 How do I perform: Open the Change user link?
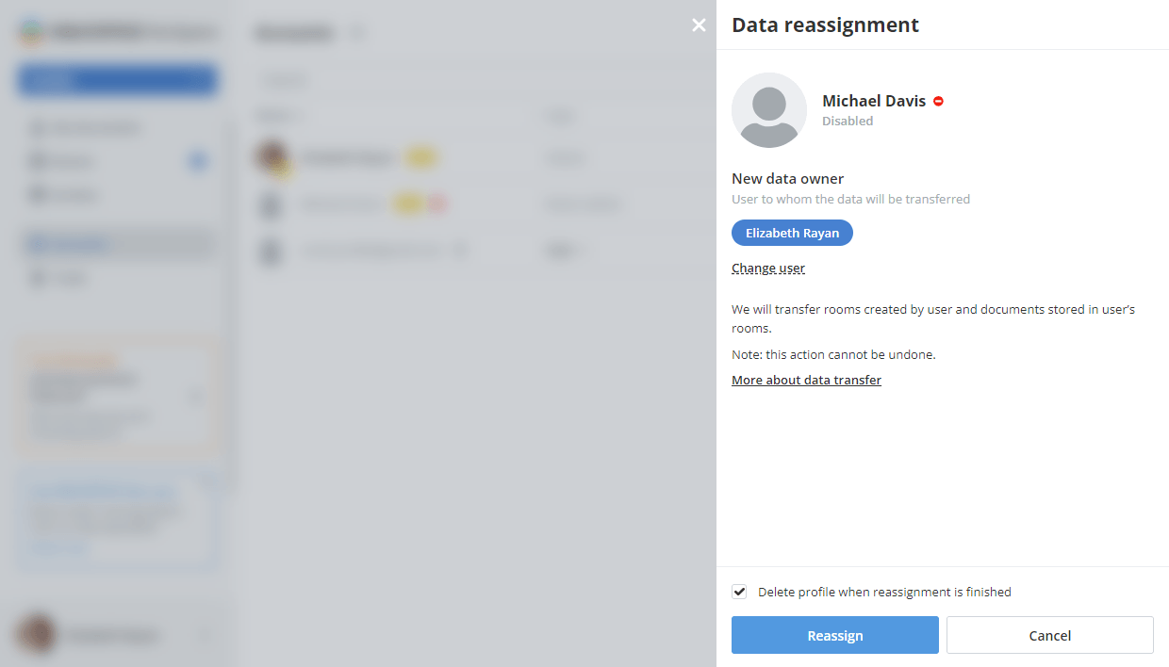coord(768,268)
